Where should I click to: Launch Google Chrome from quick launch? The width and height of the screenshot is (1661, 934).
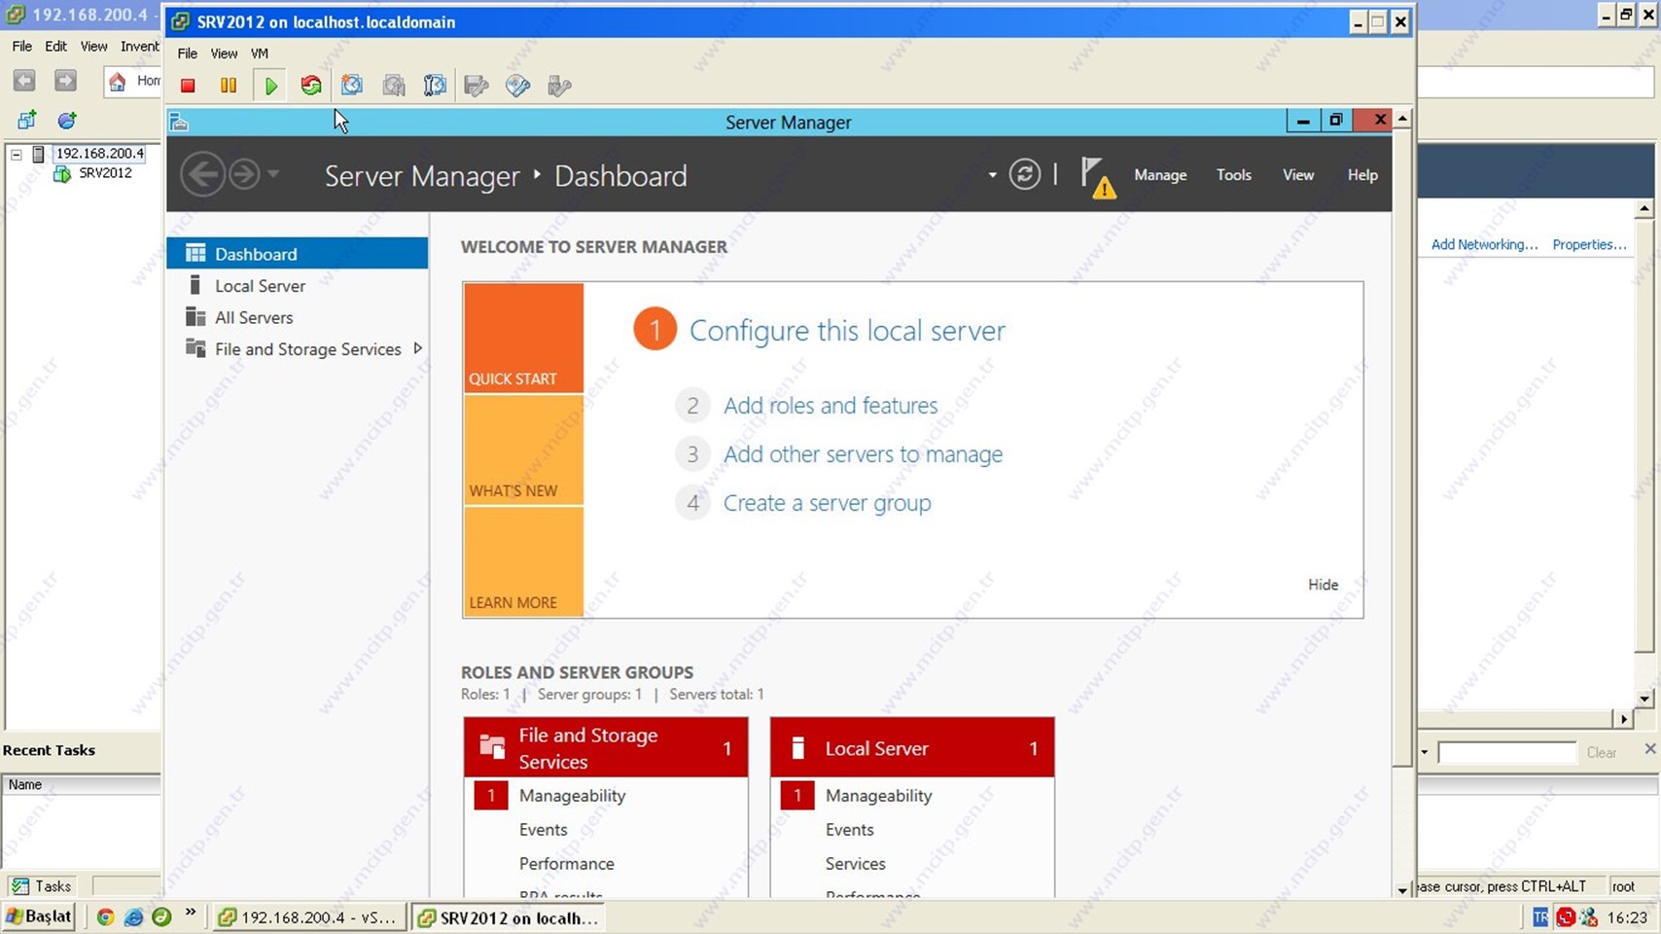coord(106,916)
